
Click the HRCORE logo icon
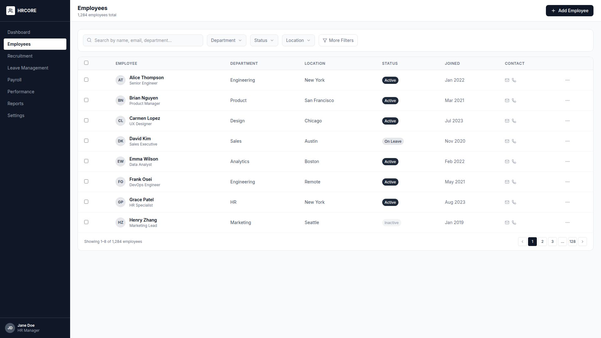click(x=11, y=11)
